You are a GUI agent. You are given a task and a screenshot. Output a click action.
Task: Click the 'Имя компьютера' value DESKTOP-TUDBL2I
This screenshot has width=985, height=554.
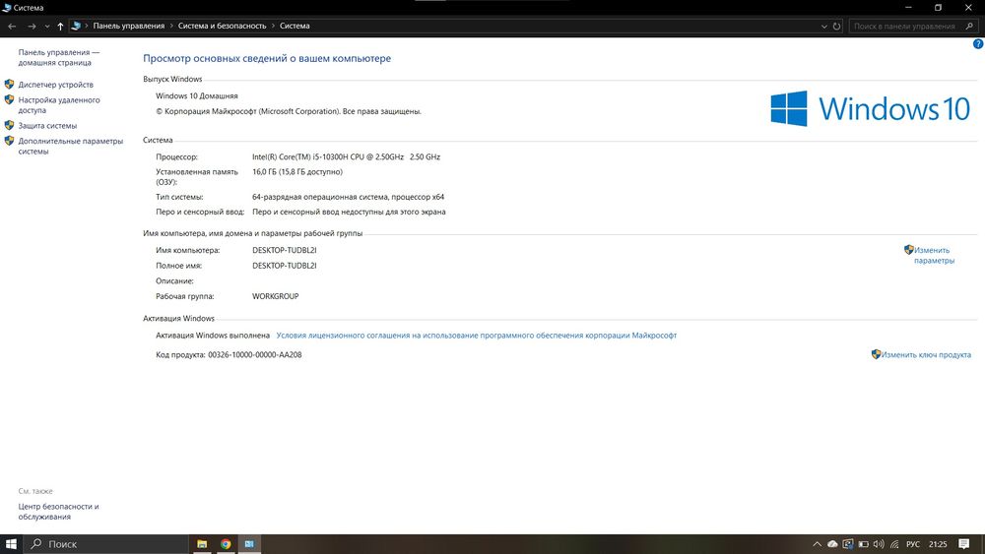click(285, 250)
